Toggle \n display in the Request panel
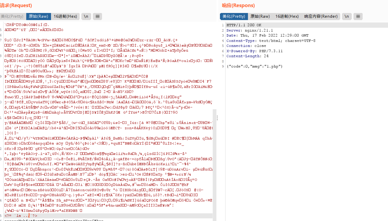Screen dimensions: 388x221 pyautogui.click(x=86, y=17)
